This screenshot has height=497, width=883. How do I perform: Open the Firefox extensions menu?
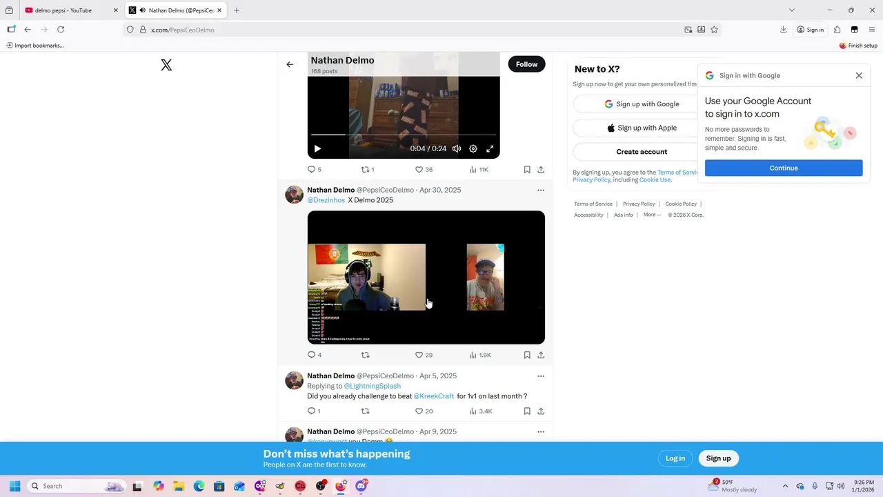(837, 30)
